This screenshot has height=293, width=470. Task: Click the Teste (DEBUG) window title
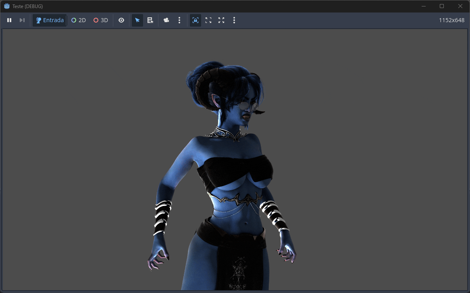pyautogui.click(x=27, y=6)
